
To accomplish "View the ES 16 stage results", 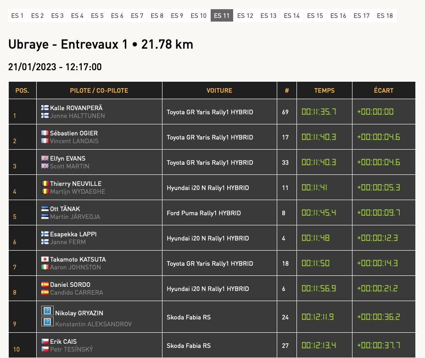I will pos(338,16).
